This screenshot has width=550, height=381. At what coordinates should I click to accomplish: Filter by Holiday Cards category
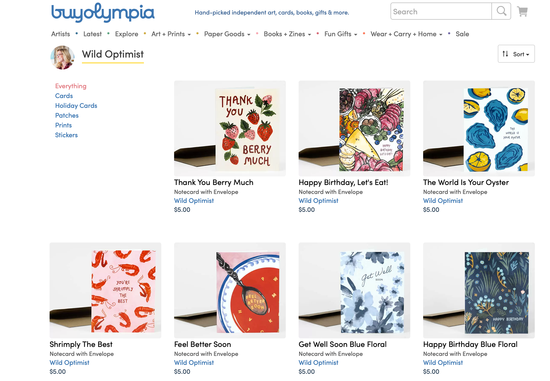click(76, 105)
